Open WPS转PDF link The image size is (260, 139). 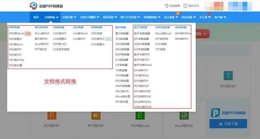182,39
